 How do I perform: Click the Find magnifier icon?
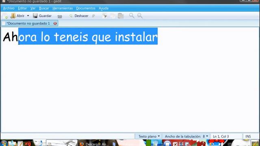pyautogui.click(x=132, y=16)
